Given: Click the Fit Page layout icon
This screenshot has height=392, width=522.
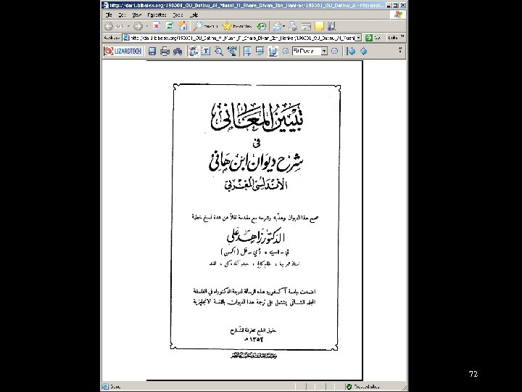Looking at the screenshot, I should tap(273, 51).
